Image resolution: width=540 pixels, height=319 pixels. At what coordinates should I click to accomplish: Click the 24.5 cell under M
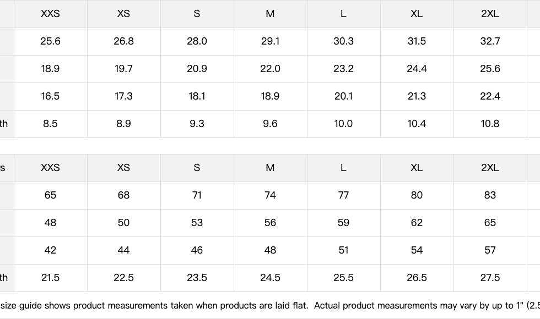270,278
